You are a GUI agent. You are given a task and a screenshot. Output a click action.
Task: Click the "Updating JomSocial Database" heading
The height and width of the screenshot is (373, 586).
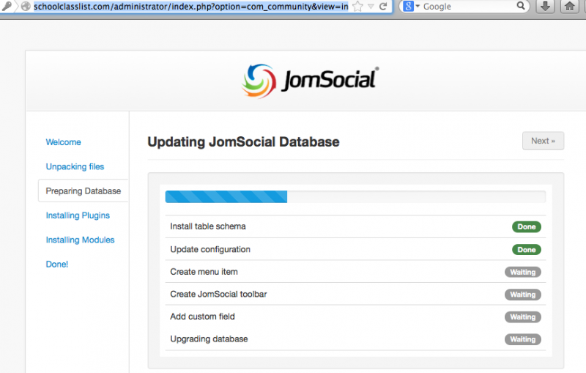pos(243,142)
